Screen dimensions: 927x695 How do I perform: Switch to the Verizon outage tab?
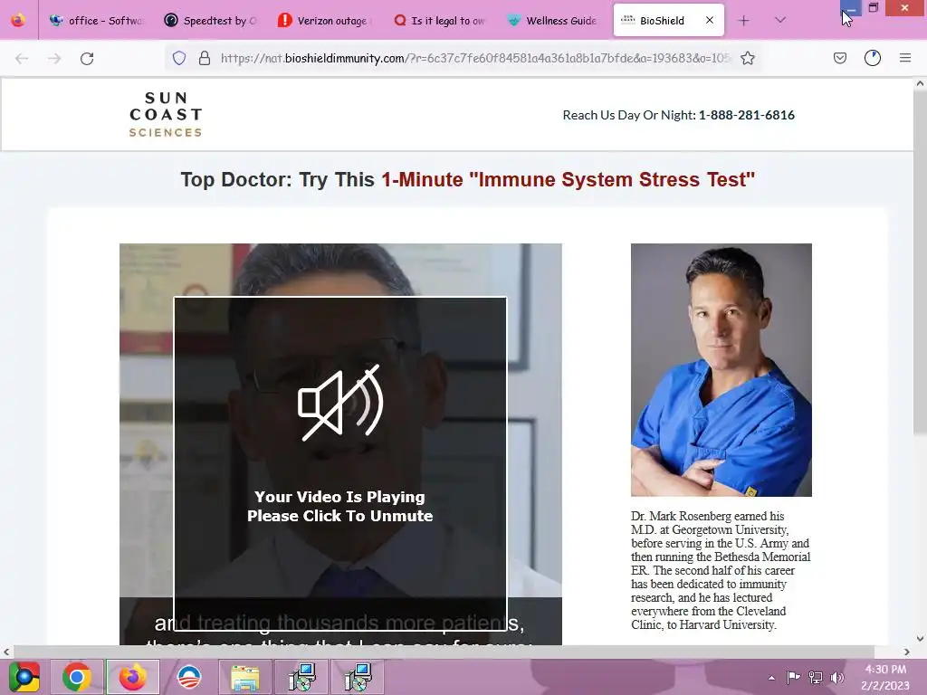[x=325, y=20]
